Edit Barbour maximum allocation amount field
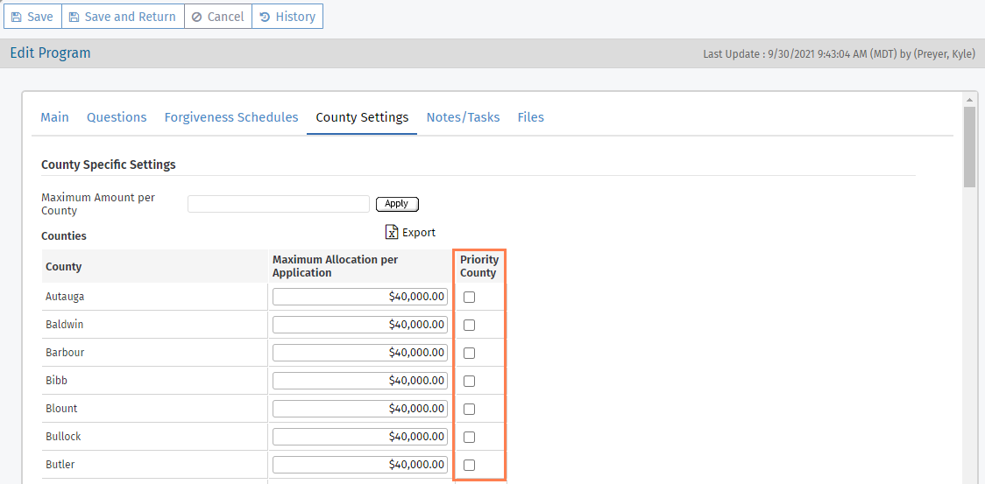985x484 pixels. point(360,353)
